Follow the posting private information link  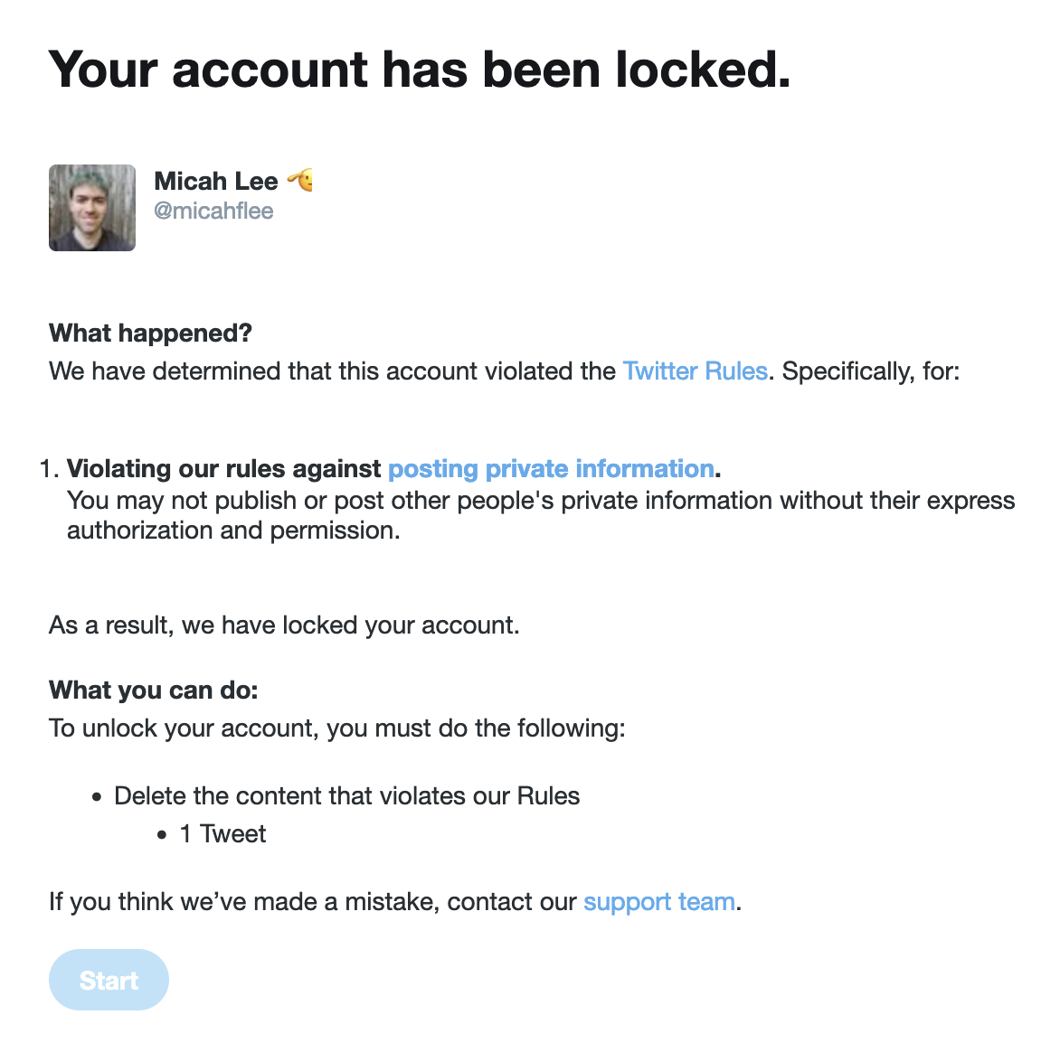(x=551, y=469)
